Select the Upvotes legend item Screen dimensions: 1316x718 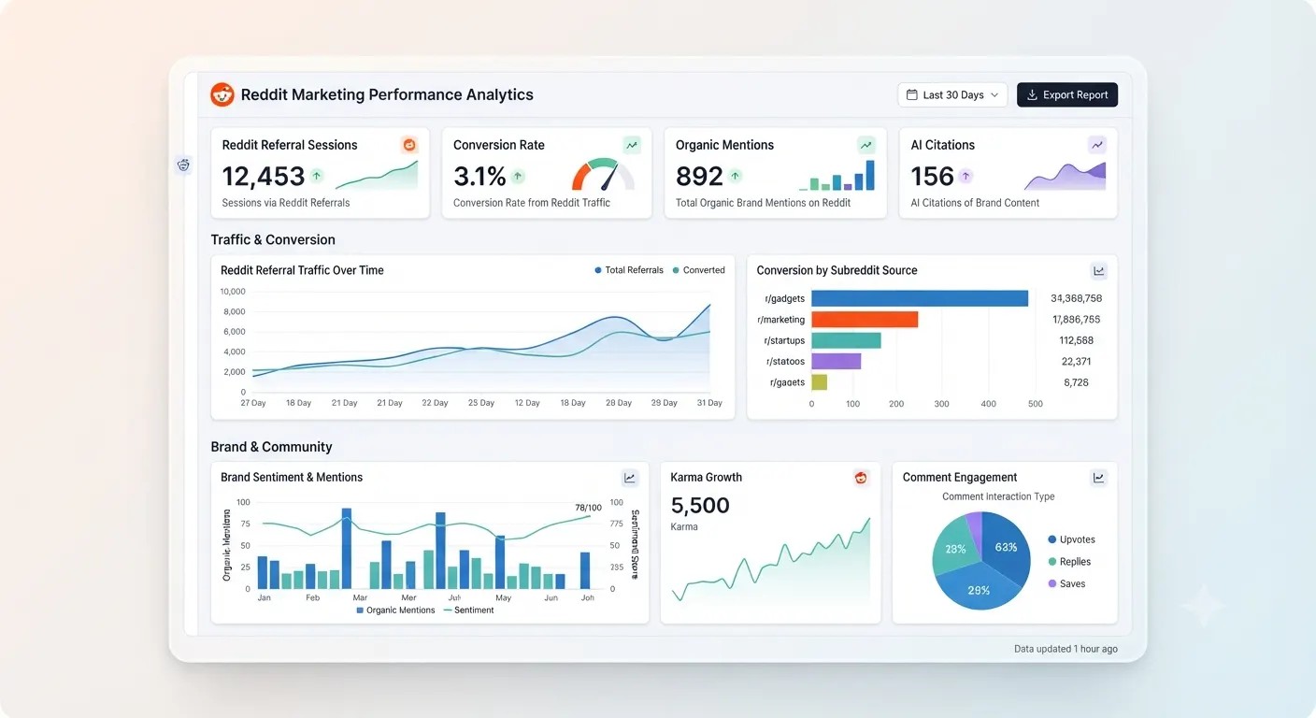(x=1071, y=539)
